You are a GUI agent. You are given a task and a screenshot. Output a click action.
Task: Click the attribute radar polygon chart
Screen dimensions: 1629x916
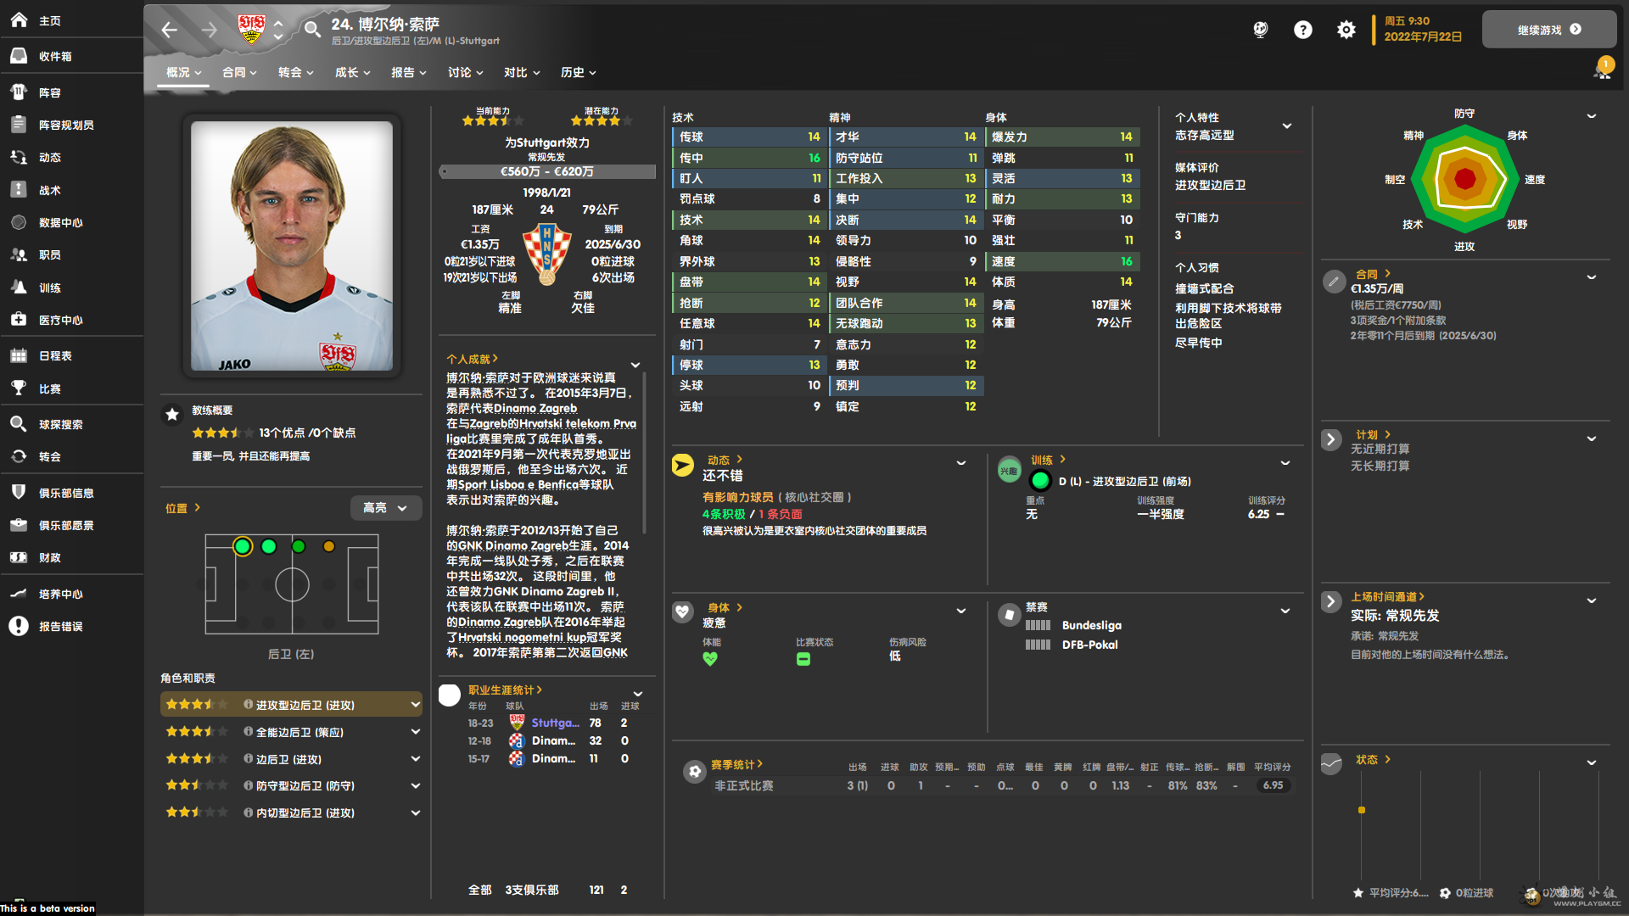click(1465, 179)
